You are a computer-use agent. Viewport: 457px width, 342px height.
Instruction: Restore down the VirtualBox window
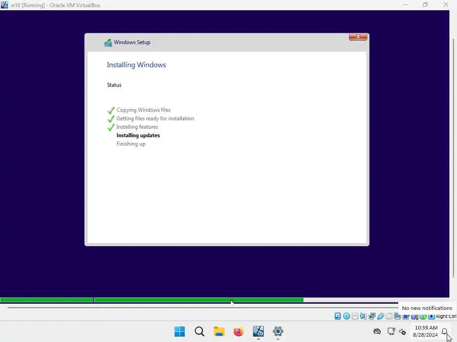(425, 4)
